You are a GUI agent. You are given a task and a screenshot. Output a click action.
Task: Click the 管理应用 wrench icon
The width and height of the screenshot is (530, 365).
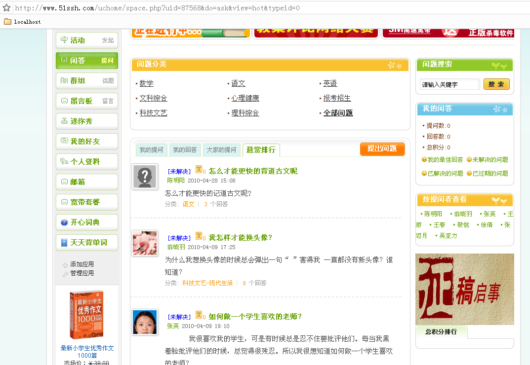point(65,274)
